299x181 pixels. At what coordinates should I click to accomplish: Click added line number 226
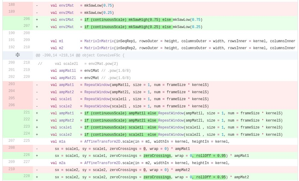click(x=27, y=155)
